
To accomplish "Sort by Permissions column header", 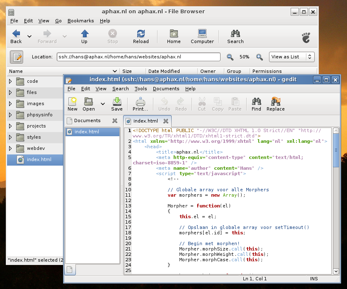I will (283, 71).
